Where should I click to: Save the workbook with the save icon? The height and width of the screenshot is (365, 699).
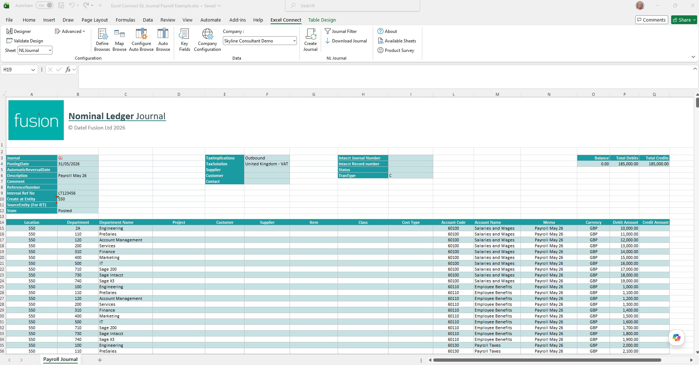tap(61, 5)
